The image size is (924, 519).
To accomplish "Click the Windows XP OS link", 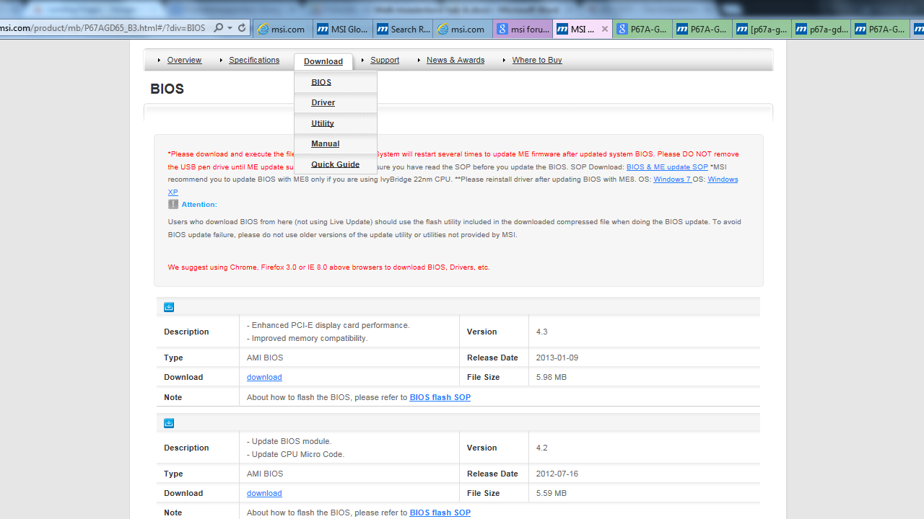I will point(723,179).
